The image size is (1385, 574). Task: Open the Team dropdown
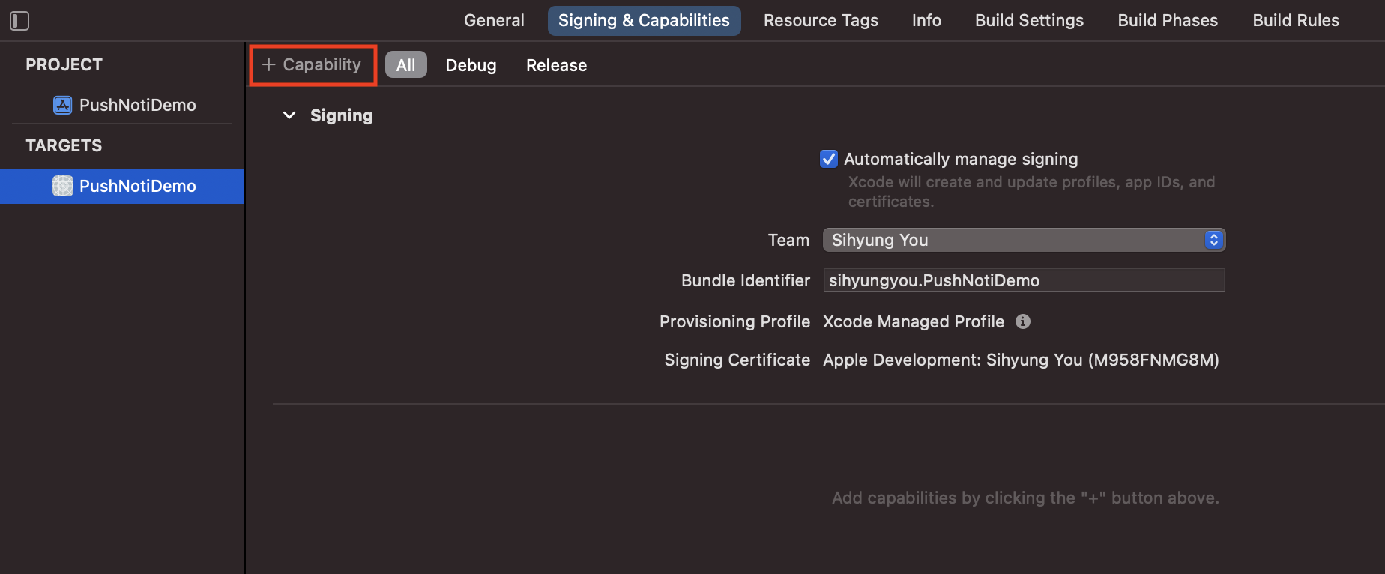coord(1024,240)
